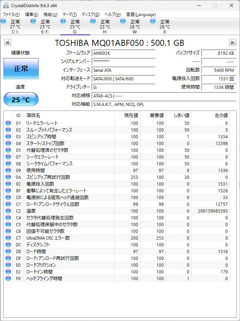Select disk C: I: at 27 °C
240x321 pixels.
[x=15, y=26]
